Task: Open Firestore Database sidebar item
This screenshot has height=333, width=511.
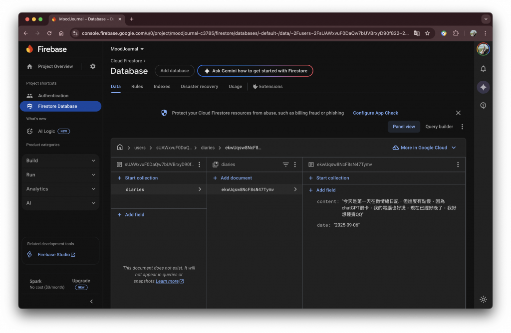Action: click(x=60, y=107)
